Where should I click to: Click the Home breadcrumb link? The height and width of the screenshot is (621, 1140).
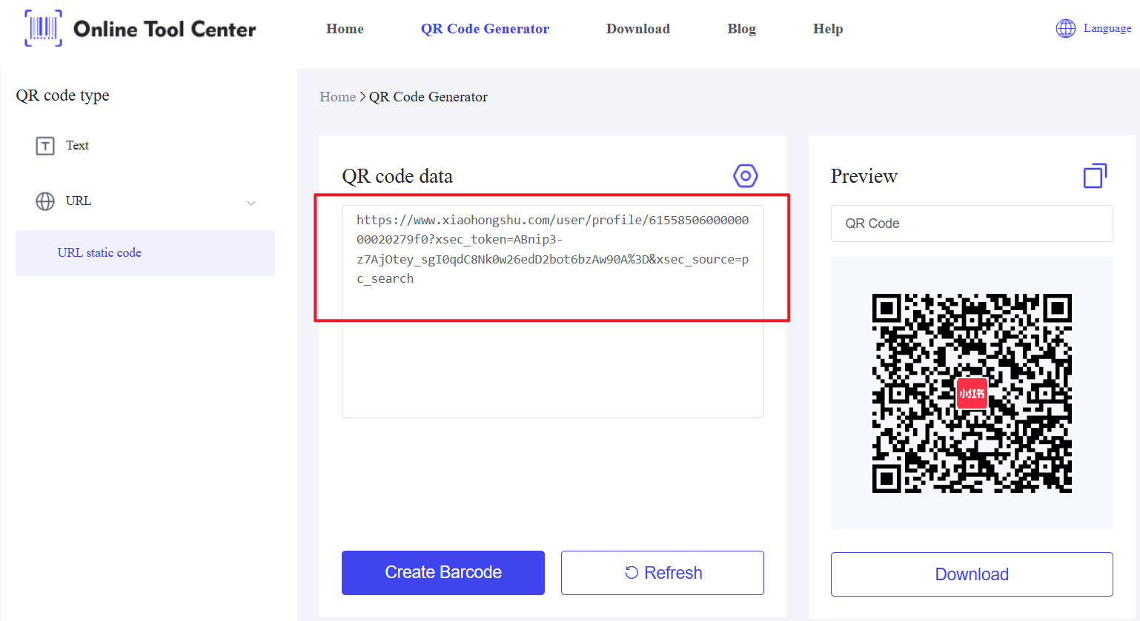point(337,97)
